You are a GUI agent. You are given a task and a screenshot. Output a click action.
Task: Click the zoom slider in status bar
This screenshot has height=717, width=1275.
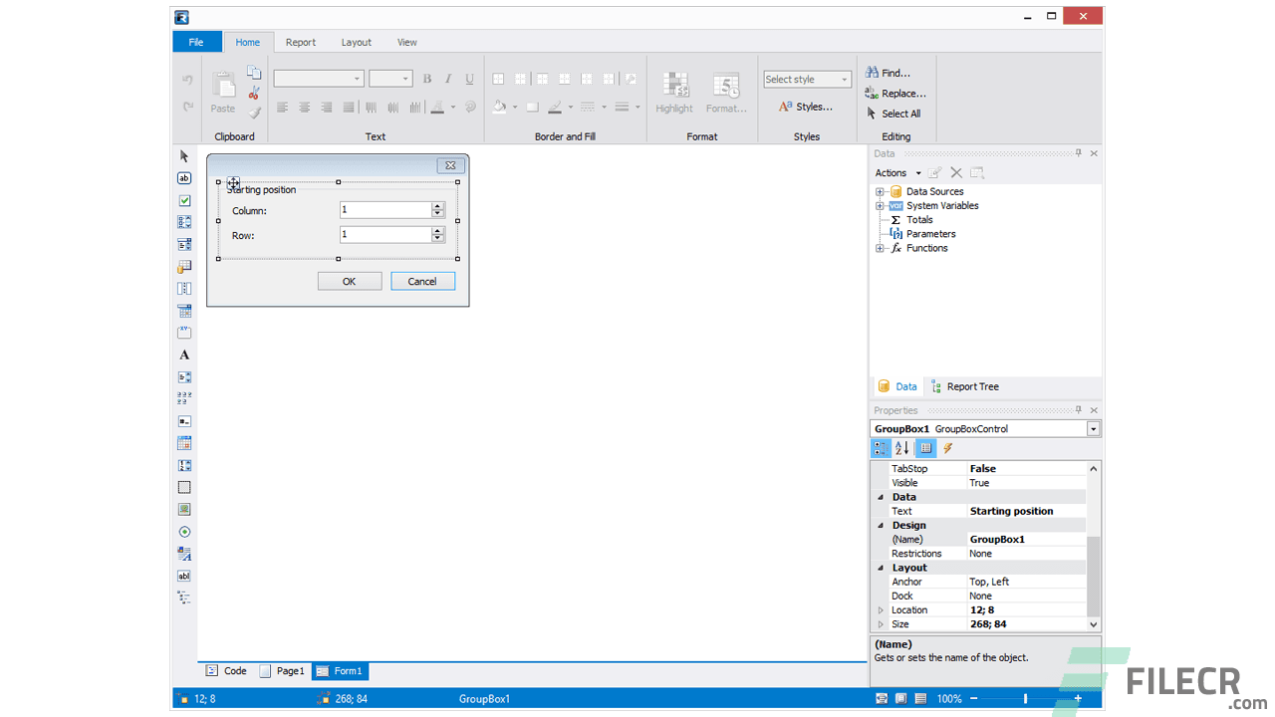pyautogui.click(x=1025, y=699)
